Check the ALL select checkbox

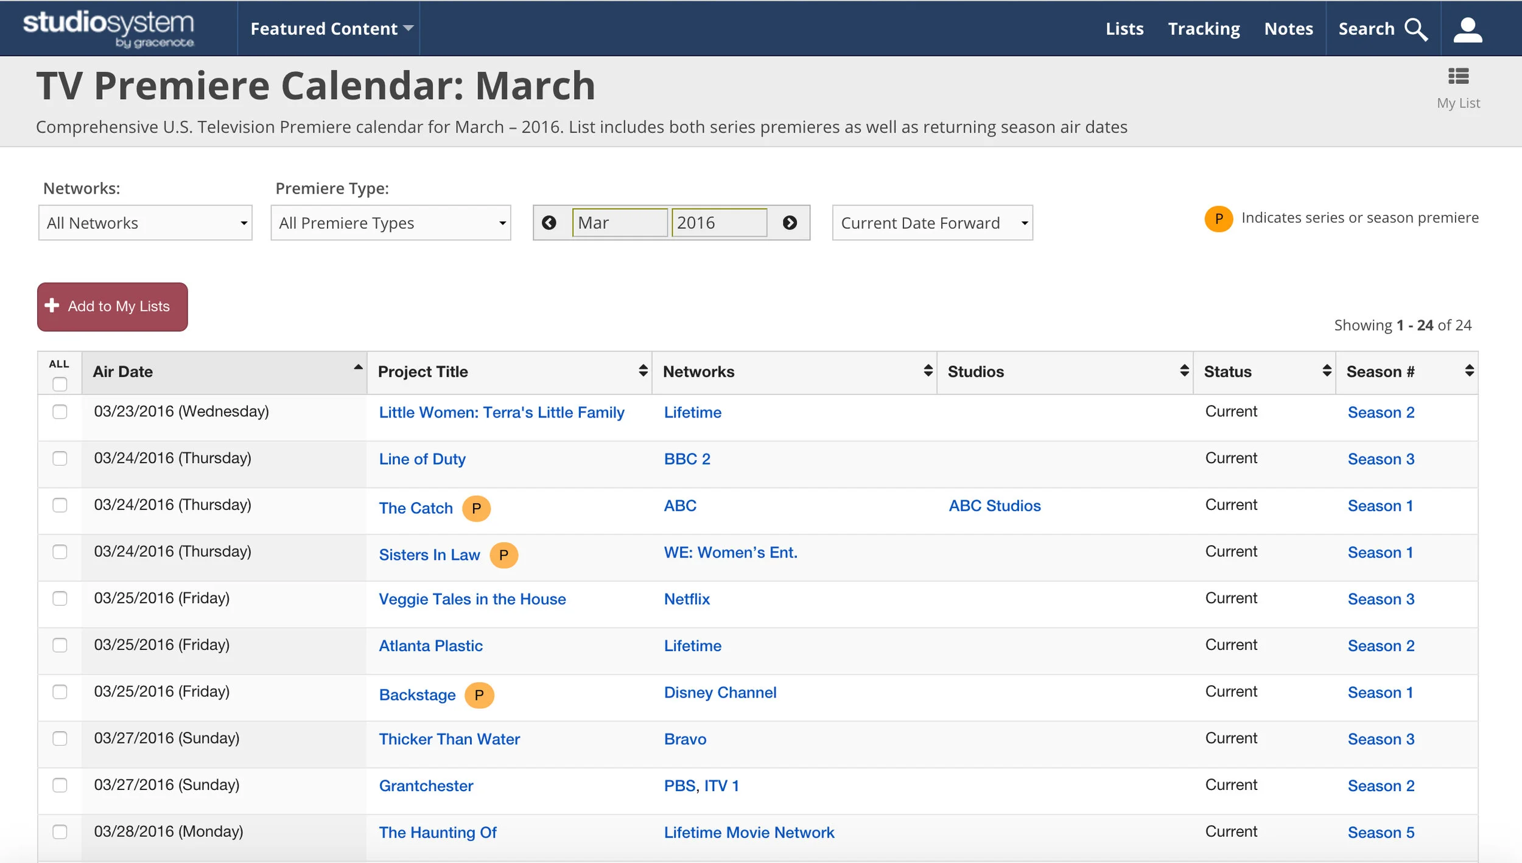pyautogui.click(x=60, y=384)
